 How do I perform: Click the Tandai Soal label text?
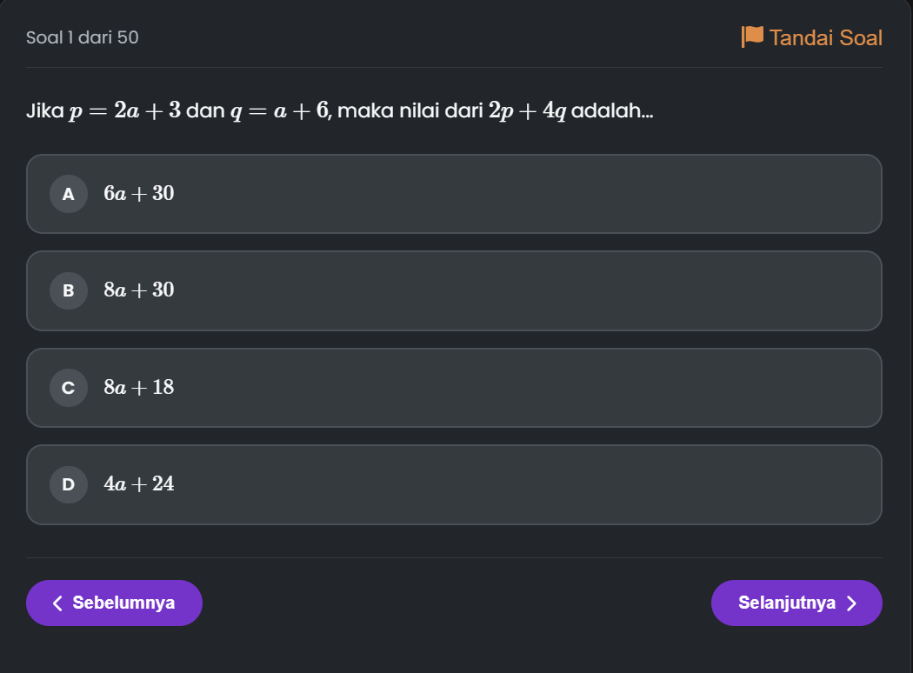point(826,38)
